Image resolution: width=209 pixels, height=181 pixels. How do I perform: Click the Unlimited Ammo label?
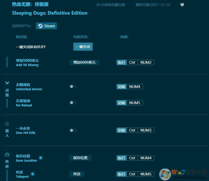(x=29, y=89)
